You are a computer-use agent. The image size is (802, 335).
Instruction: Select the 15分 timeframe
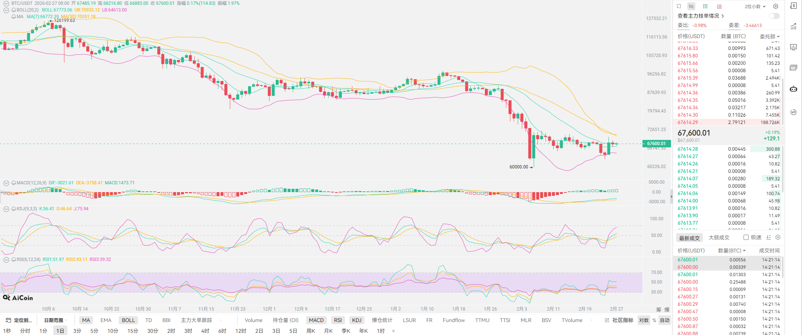click(132, 331)
